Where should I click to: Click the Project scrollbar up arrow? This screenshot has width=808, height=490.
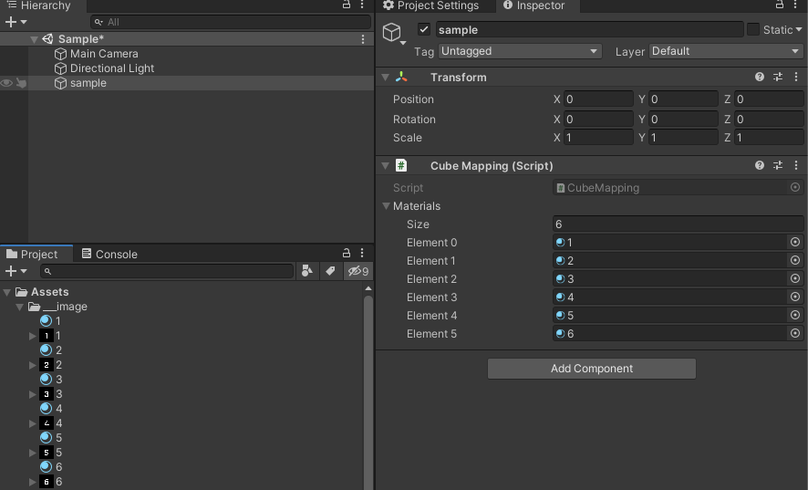click(x=368, y=288)
